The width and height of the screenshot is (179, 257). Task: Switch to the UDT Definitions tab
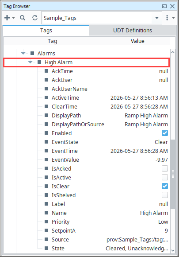[x=133, y=31]
